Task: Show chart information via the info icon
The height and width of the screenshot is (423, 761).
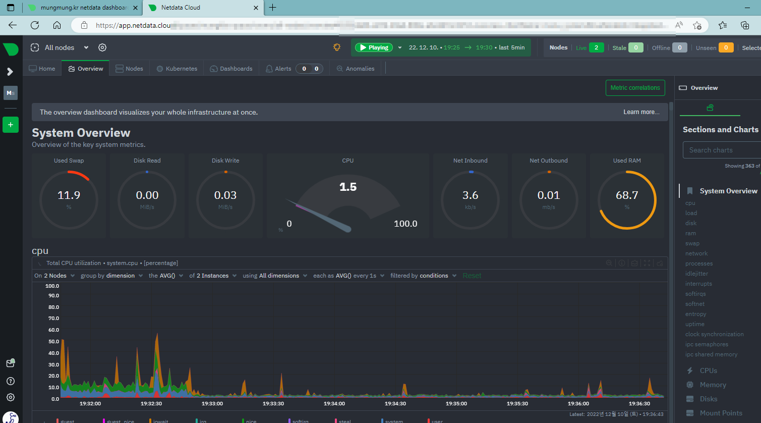Action: (x=622, y=263)
